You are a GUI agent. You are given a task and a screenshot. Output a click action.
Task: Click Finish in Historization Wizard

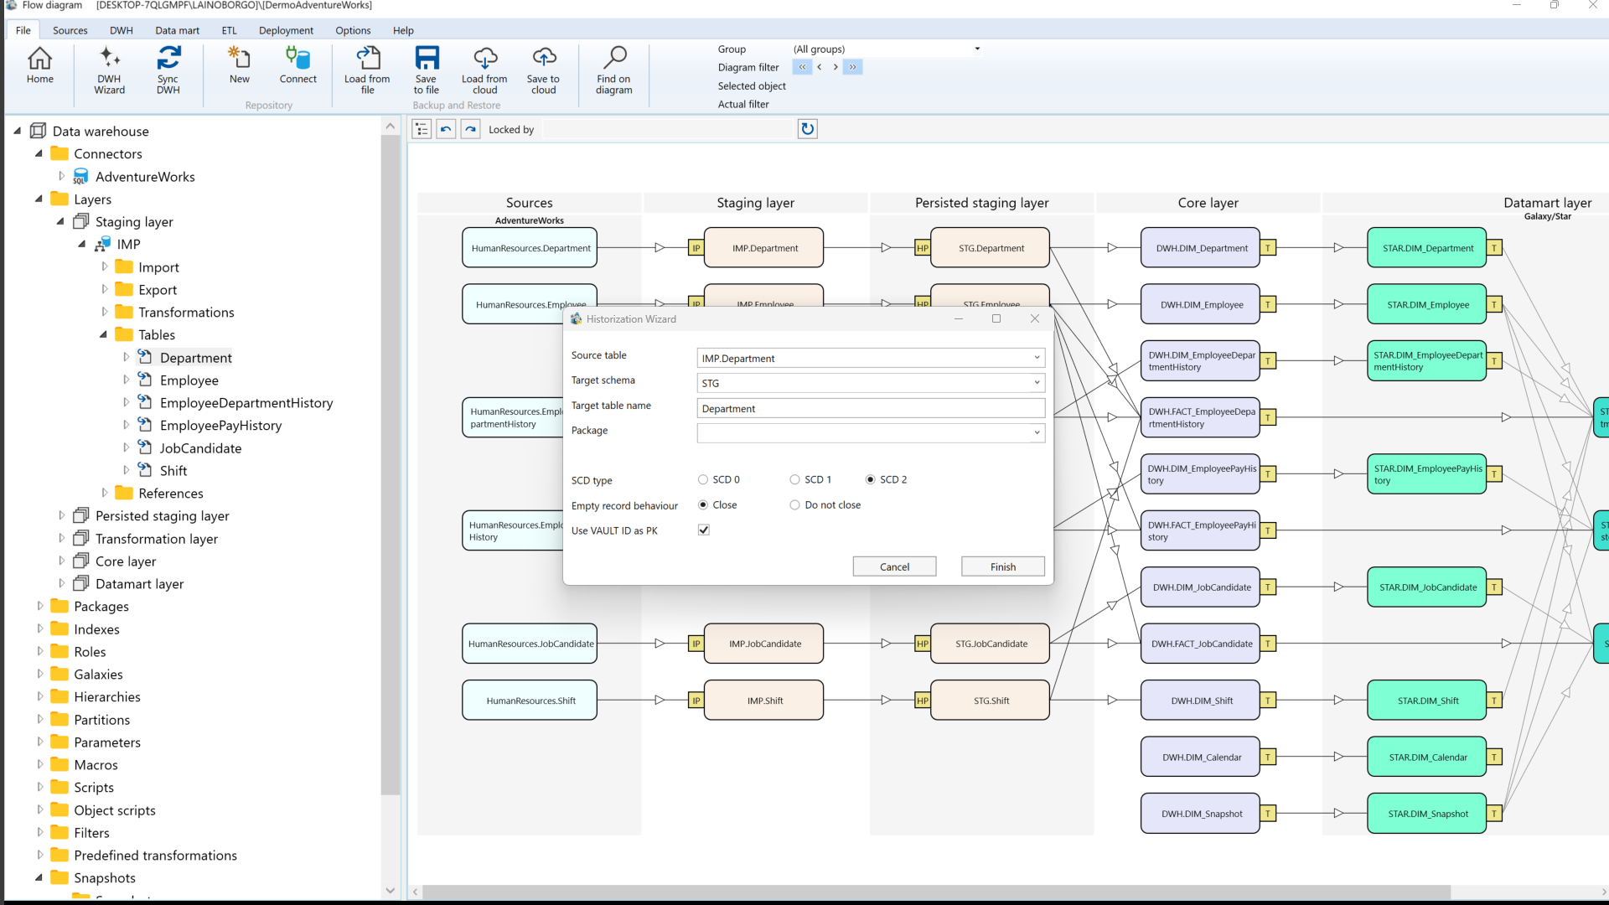click(x=1003, y=566)
